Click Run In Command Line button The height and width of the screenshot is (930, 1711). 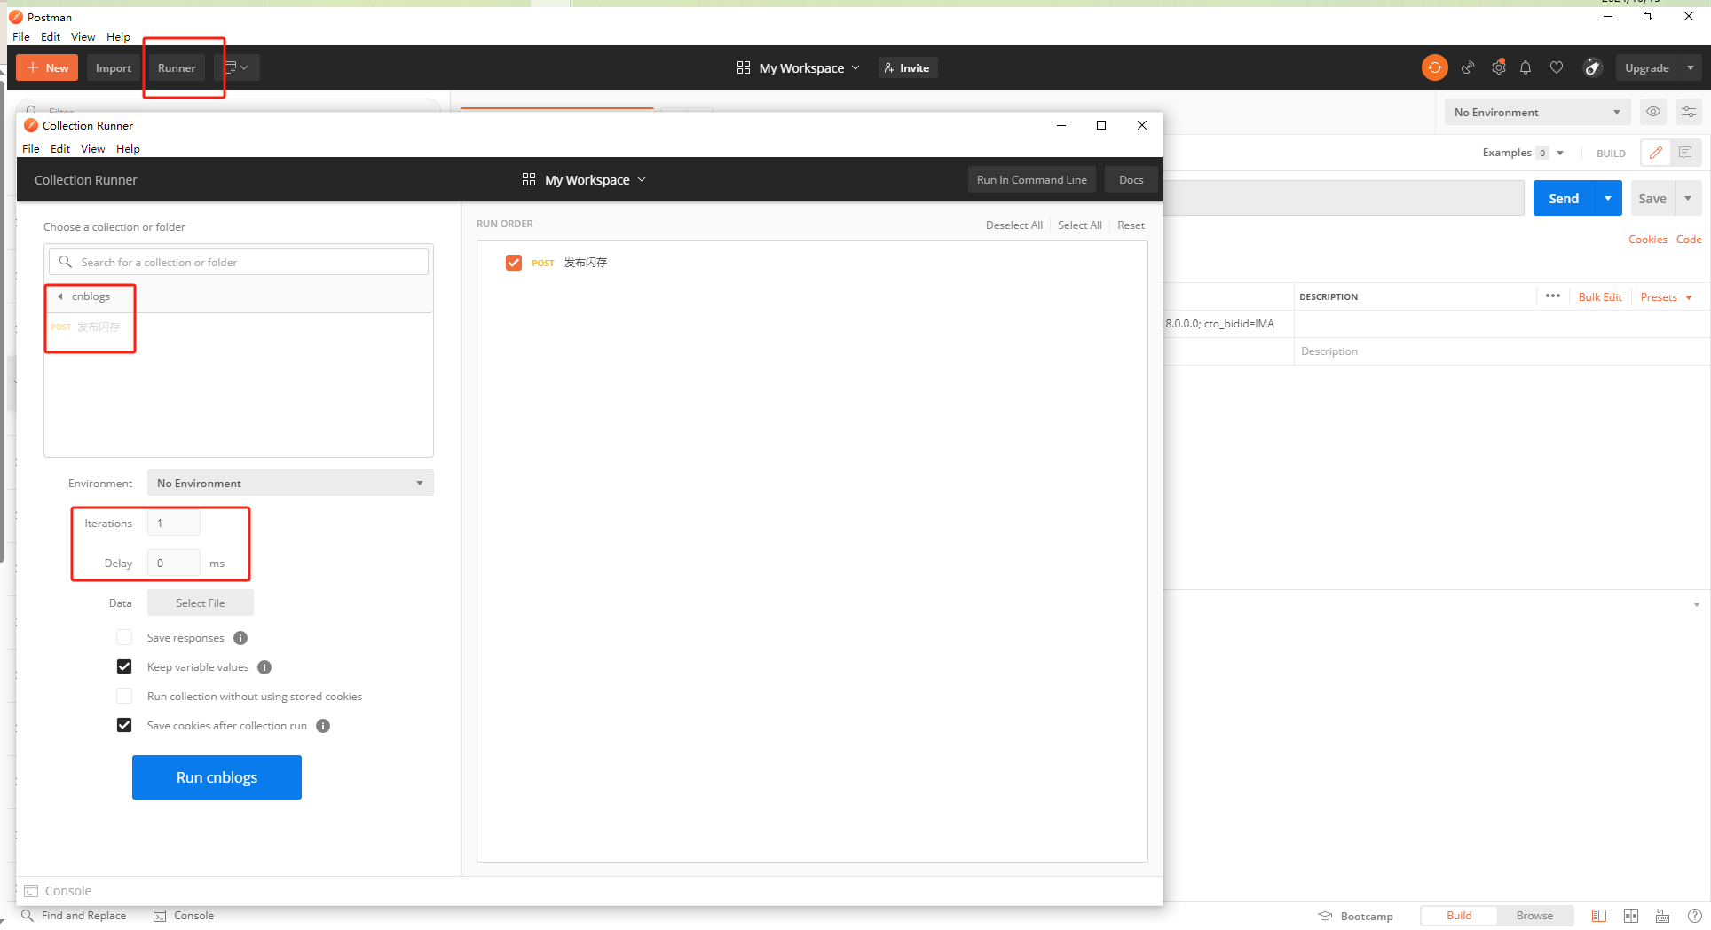point(1032,179)
